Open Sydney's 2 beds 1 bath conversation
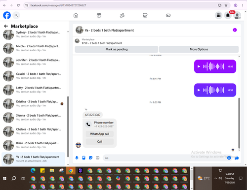 [x=34, y=34]
